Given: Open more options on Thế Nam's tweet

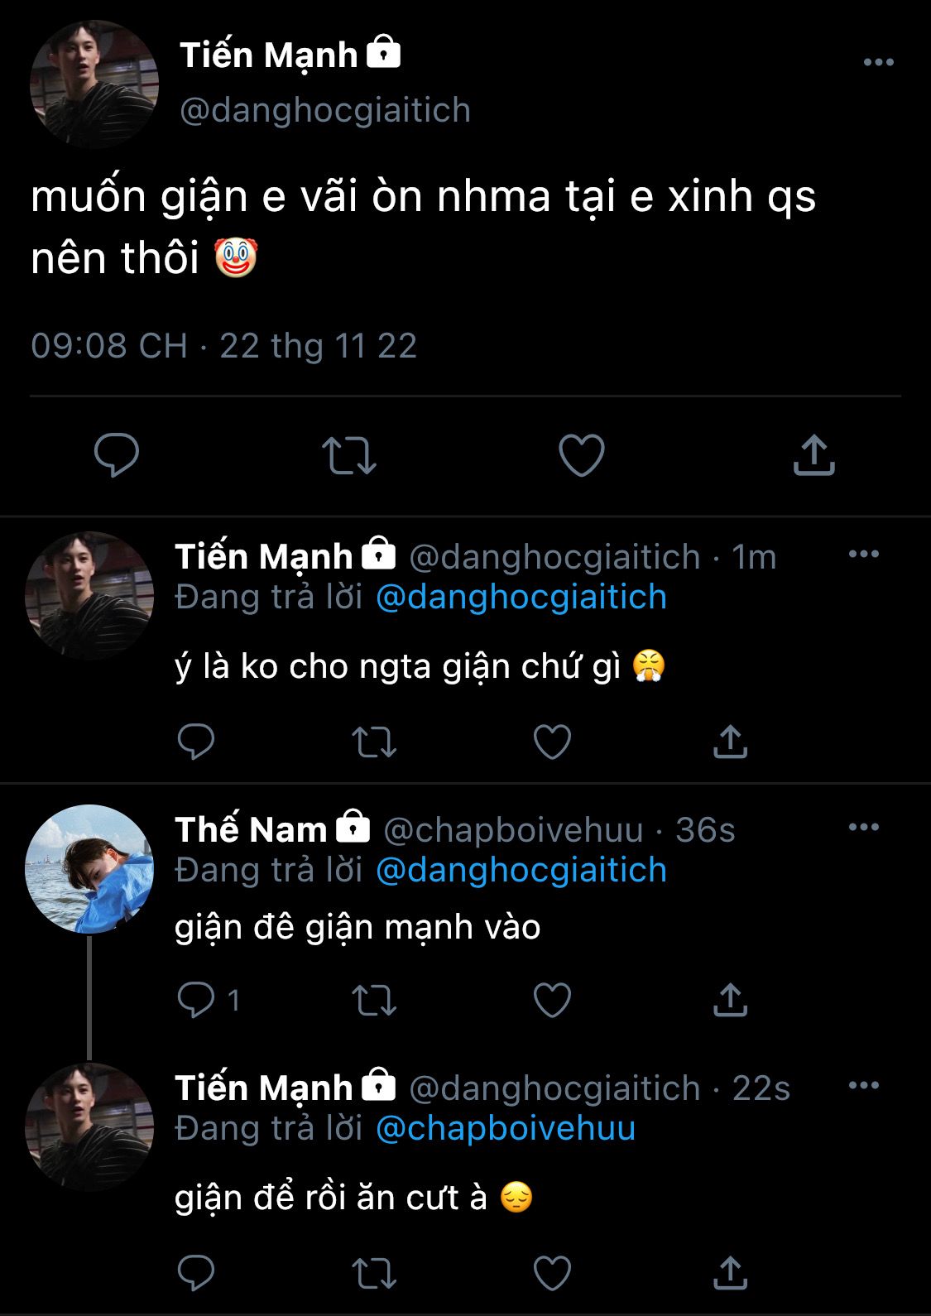Looking at the screenshot, I should [863, 827].
